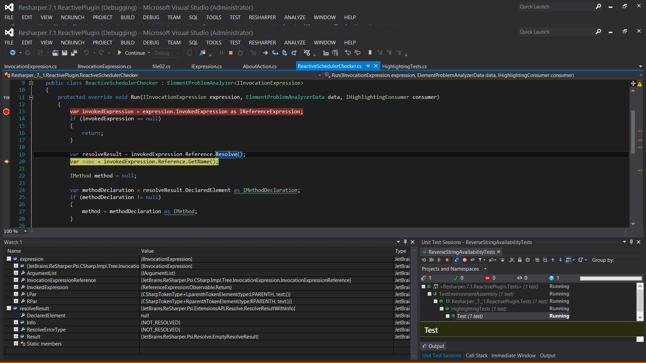646x363 pixels.
Task: Toggle Show Failed Tests Only filter
Action: click(465, 260)
